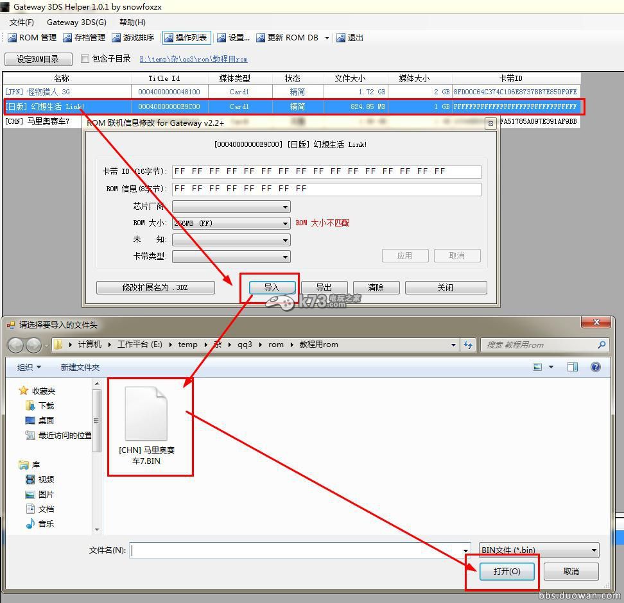This screenshot has width=624, height=603.
Task: Select the 操作列表 toolbar icon
Action: click(186, 37)
